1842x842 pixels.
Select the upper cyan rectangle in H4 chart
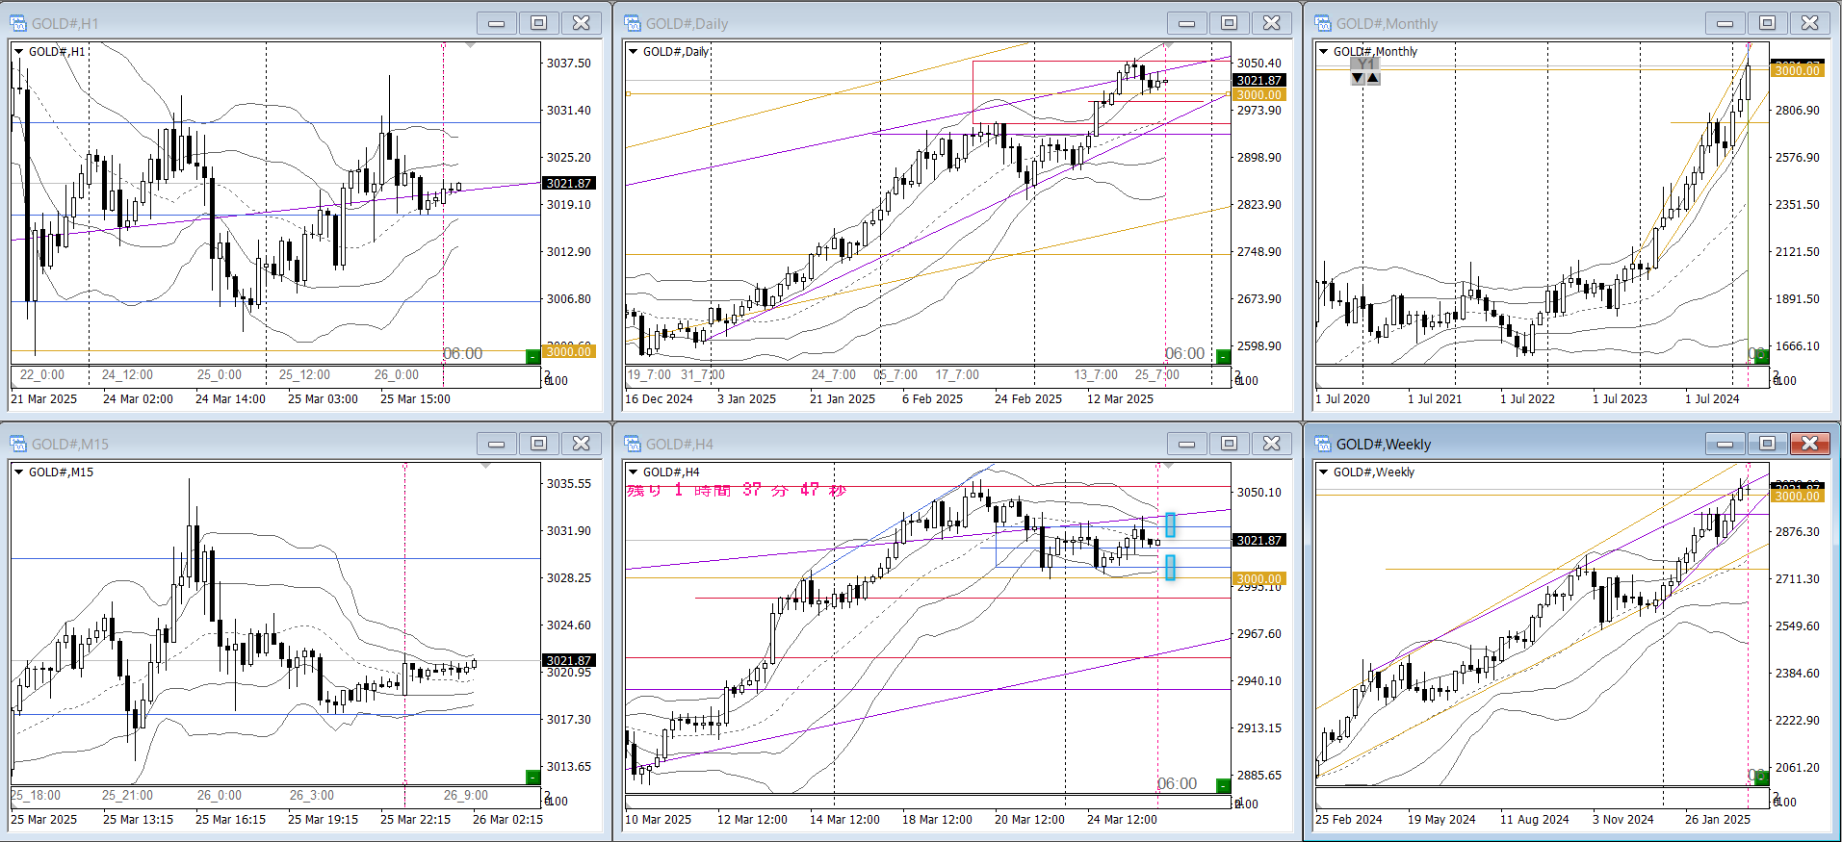(x=1170, y=524)
